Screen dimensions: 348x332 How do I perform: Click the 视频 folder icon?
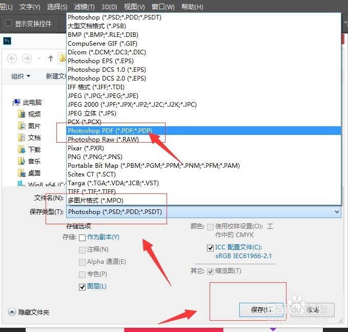coord(22,114)
